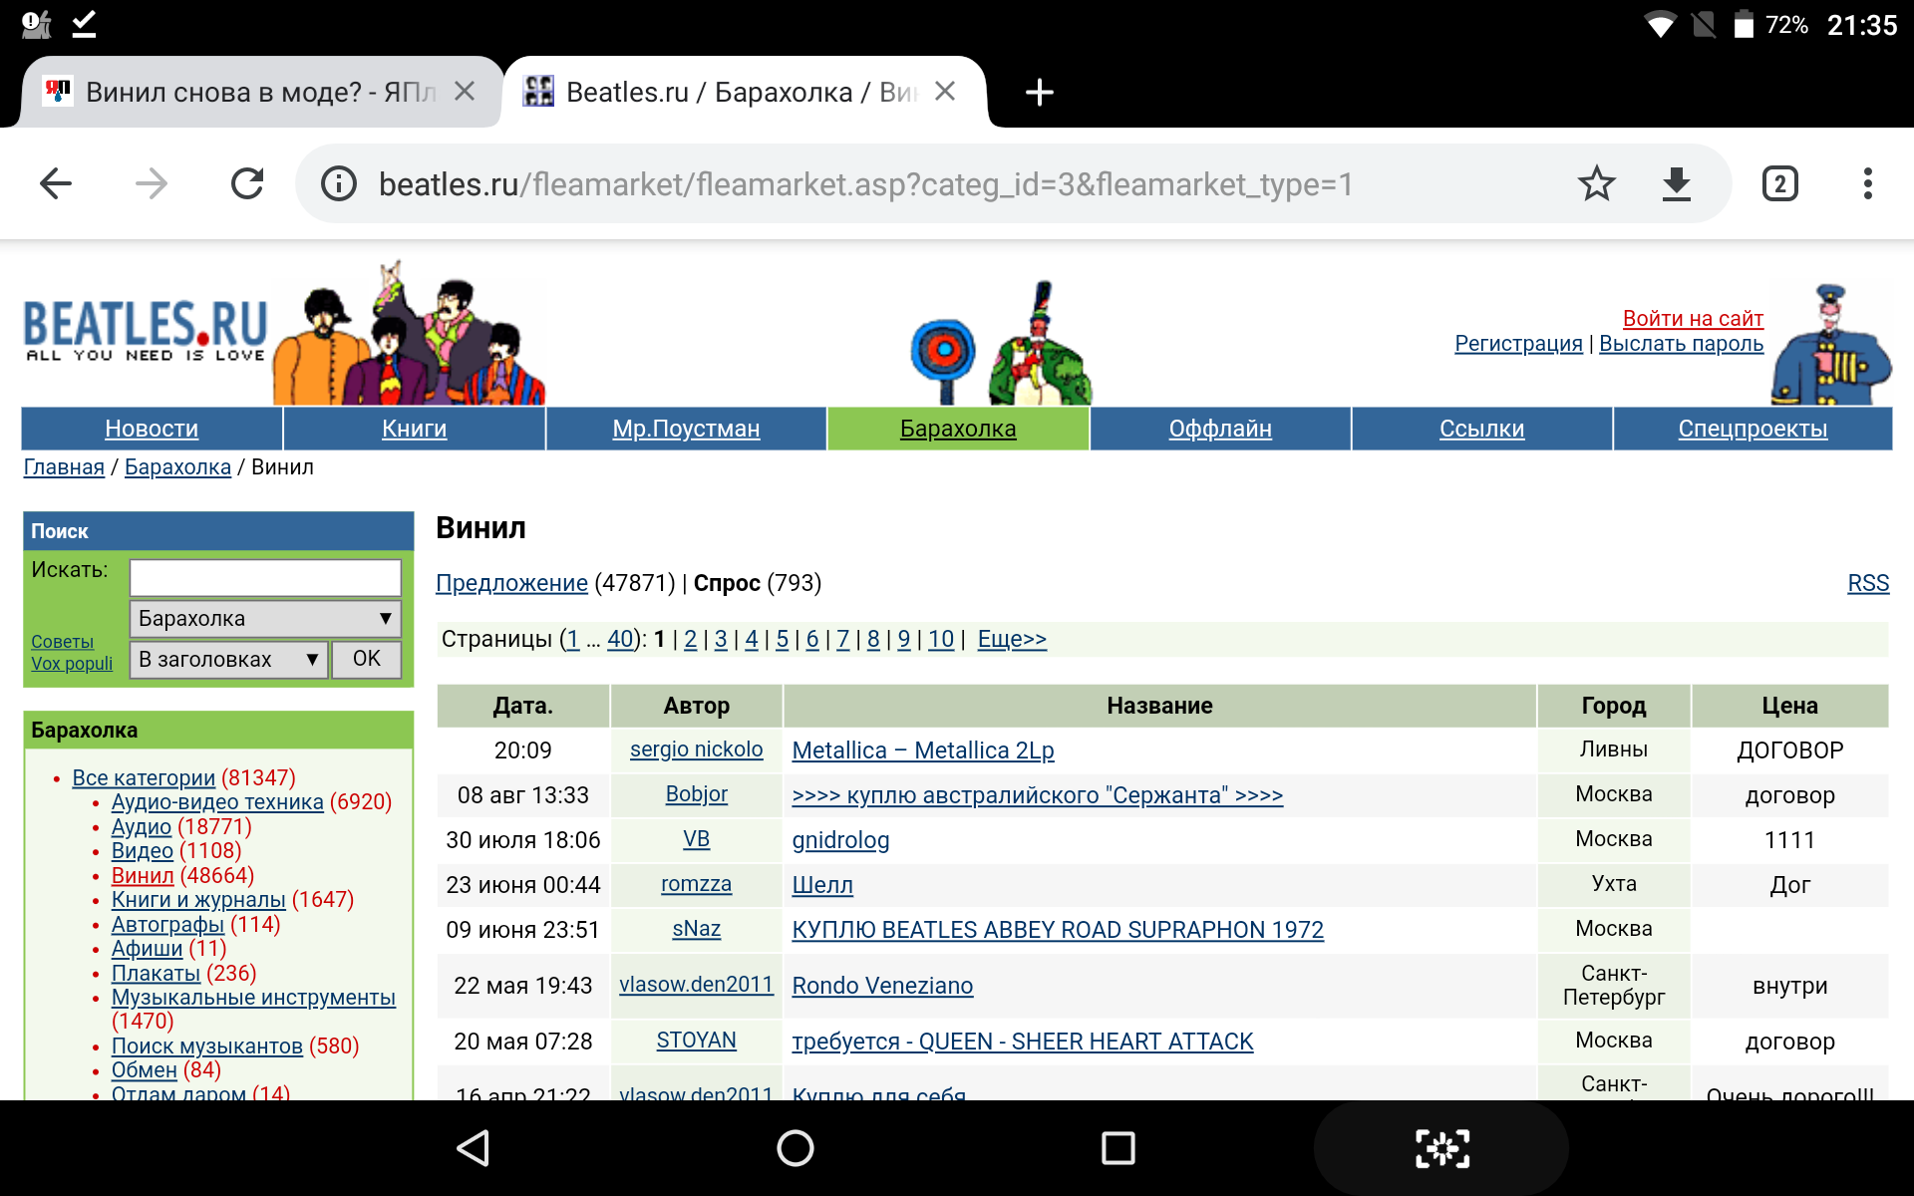Open the Rondo Veneziano listing
Image resolution: width=1914 pixels, height=1196 pixels.
point(882,986)
